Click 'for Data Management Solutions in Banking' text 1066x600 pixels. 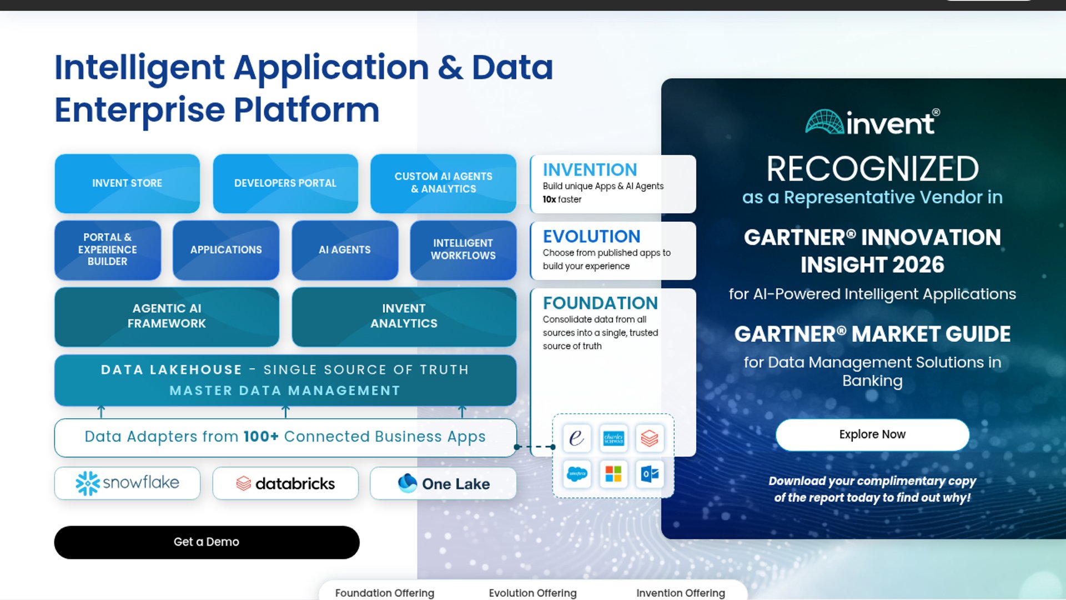(872, 371)
